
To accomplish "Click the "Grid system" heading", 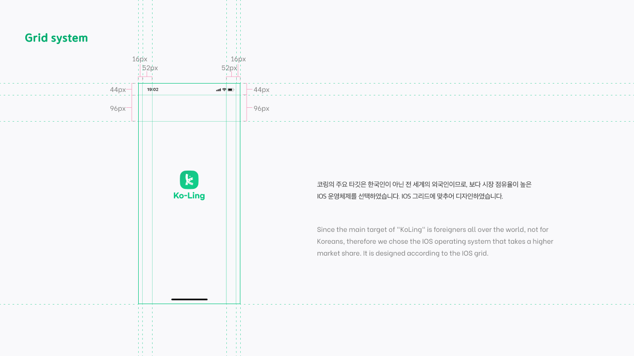I will tap(56, 38).
